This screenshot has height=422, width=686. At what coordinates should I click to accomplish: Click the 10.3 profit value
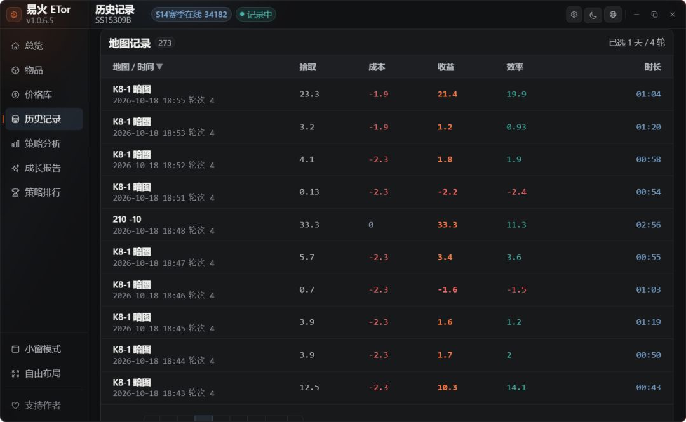[x=447, y=387]
